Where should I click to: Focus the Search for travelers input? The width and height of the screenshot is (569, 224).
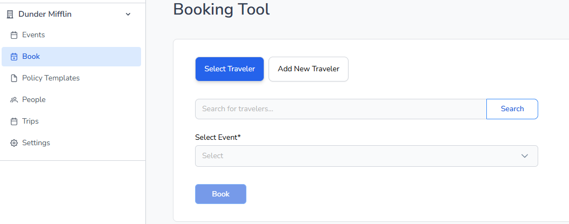[340, 109]
